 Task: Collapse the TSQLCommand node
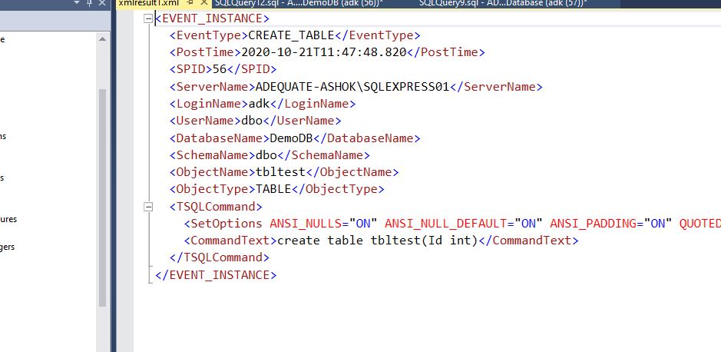(x=148, y=207)
